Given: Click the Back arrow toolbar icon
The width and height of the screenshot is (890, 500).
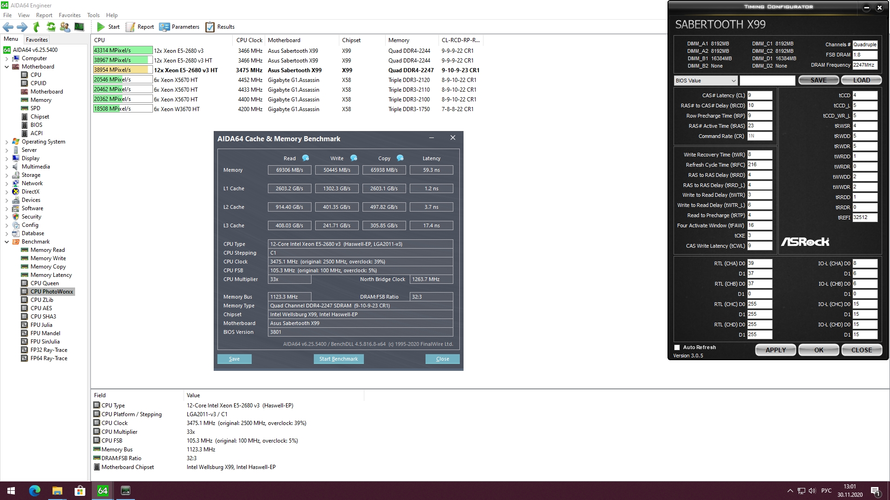Looking at the screenshot, I should pyautogui.click(x=8, y=27).
